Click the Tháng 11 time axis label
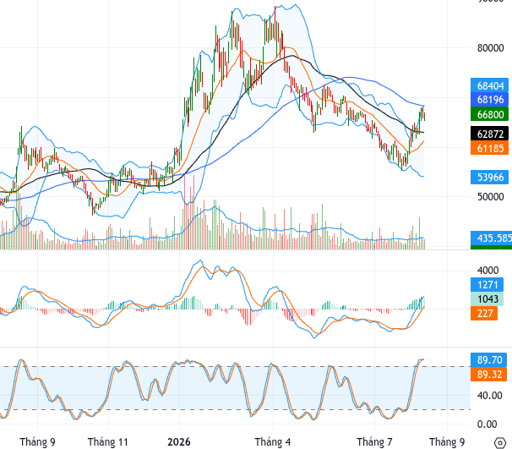Screen dimensions: 512x449 (108, 442)
